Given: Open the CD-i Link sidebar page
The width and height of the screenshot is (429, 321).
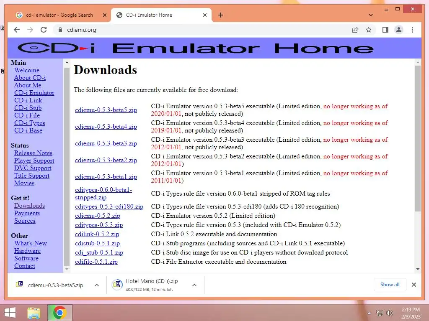Looking at the screenshot, I should click(x=28, y=100).
